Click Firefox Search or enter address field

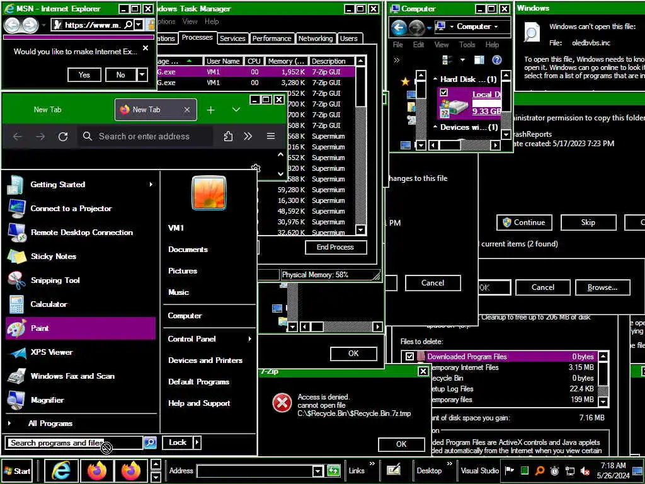click(x=144, y=136)
